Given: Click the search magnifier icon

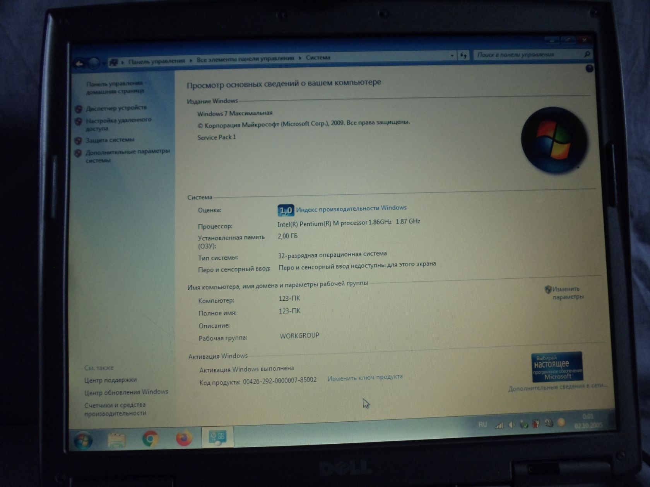Looking at the screenshot, I should point(587,54).
